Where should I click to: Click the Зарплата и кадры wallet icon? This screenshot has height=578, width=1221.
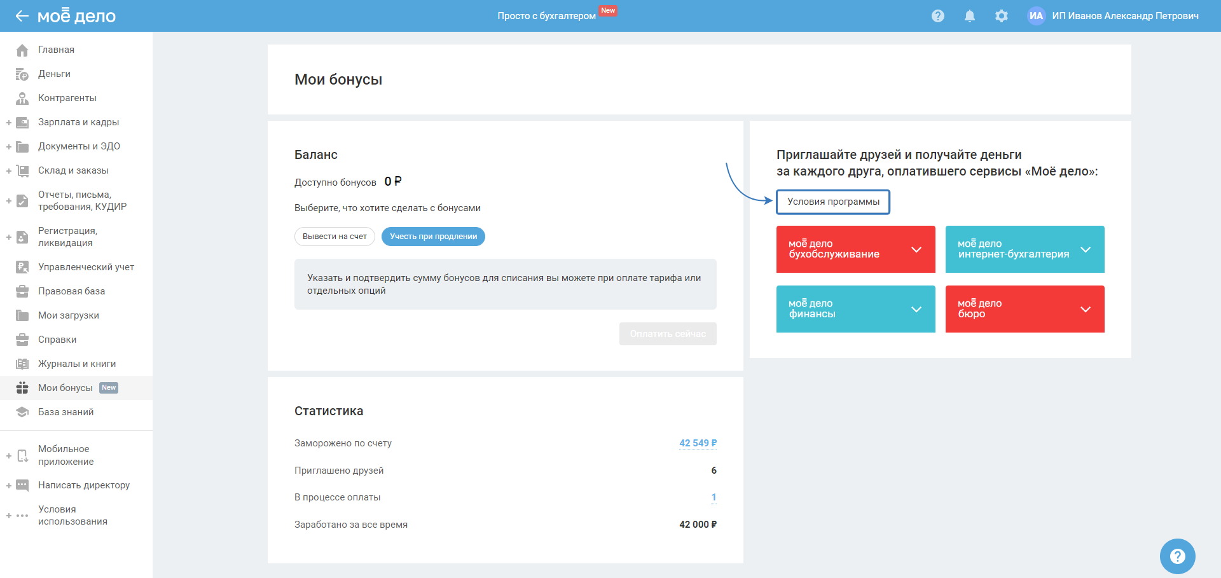tap(22, 123)
